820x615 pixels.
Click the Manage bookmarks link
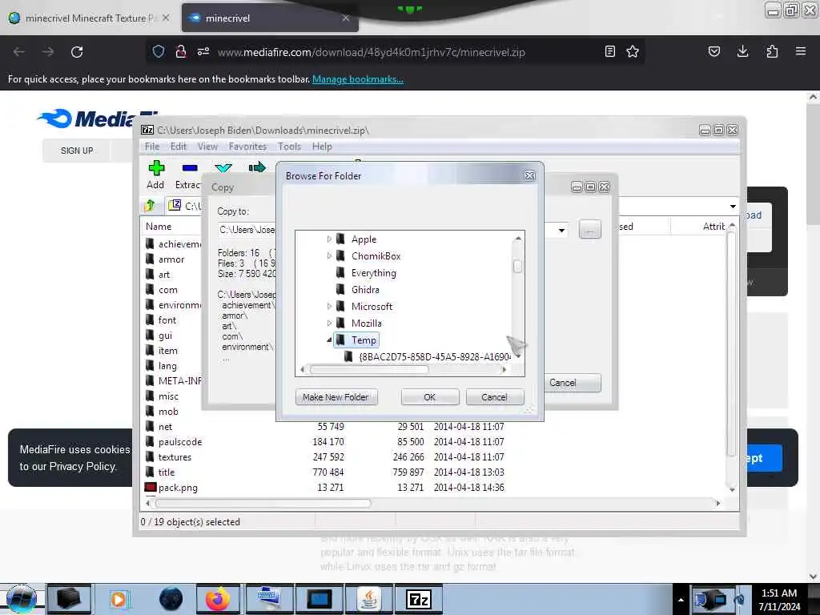click(358, 79)
